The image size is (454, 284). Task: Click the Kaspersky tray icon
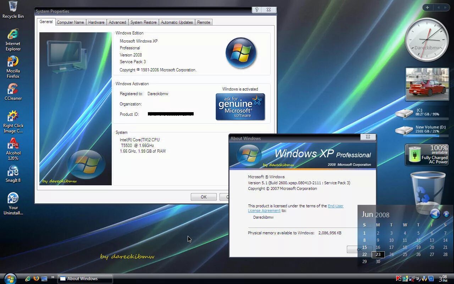(x=399, y=279)
